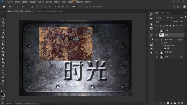
Task: Click the lock all padlock button
Action: coord(173,26)
